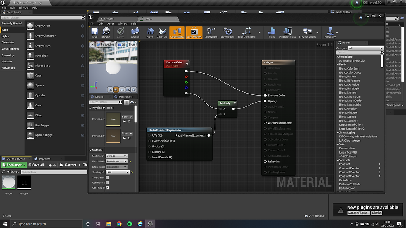Select the Sphere Trigger actor icon
The width and height of the screenshot is (406, 228).
click(x=30, y=135)
